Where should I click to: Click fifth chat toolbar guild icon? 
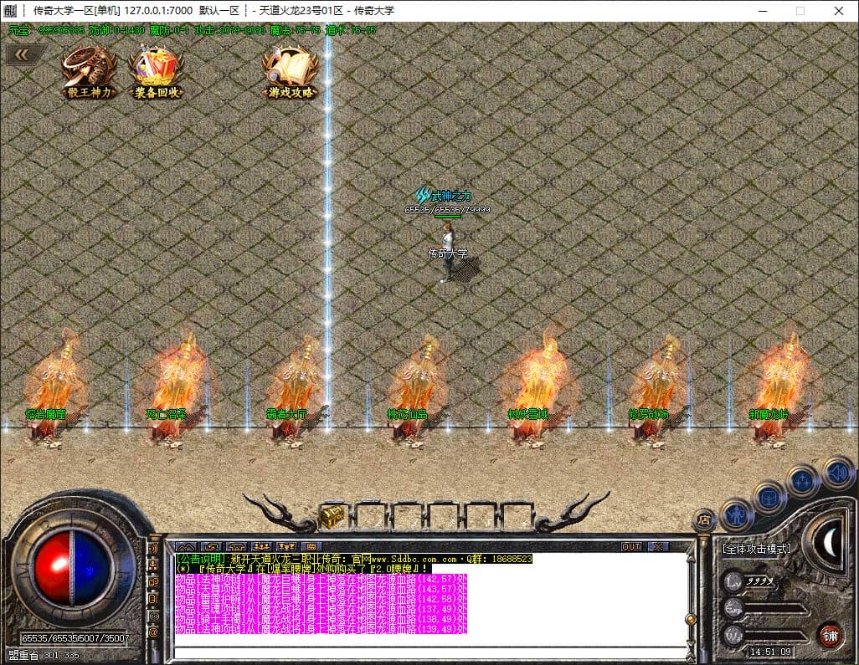click(286, 546)
